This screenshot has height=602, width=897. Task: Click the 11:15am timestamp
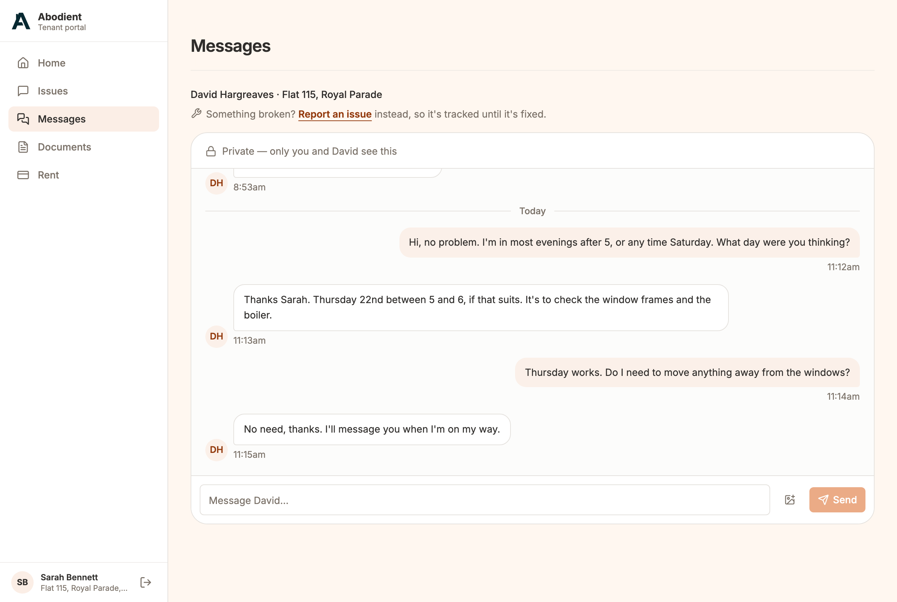[x=249, y=455]
